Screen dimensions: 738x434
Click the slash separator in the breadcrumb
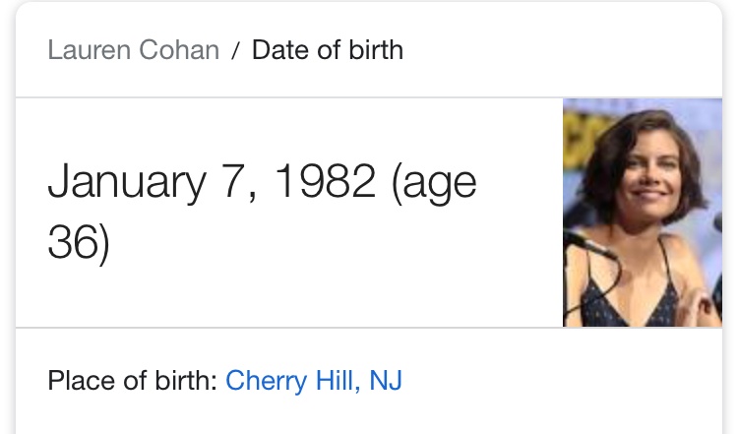click(x=236, y=50)
